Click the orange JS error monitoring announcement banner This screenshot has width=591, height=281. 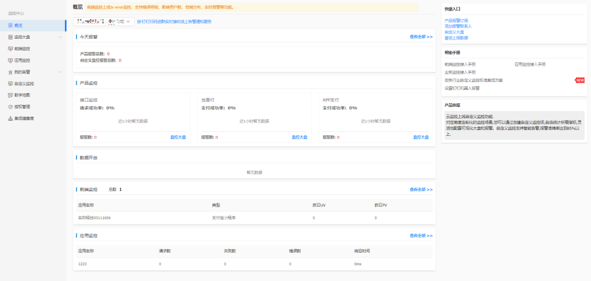(x=252, y=7)
